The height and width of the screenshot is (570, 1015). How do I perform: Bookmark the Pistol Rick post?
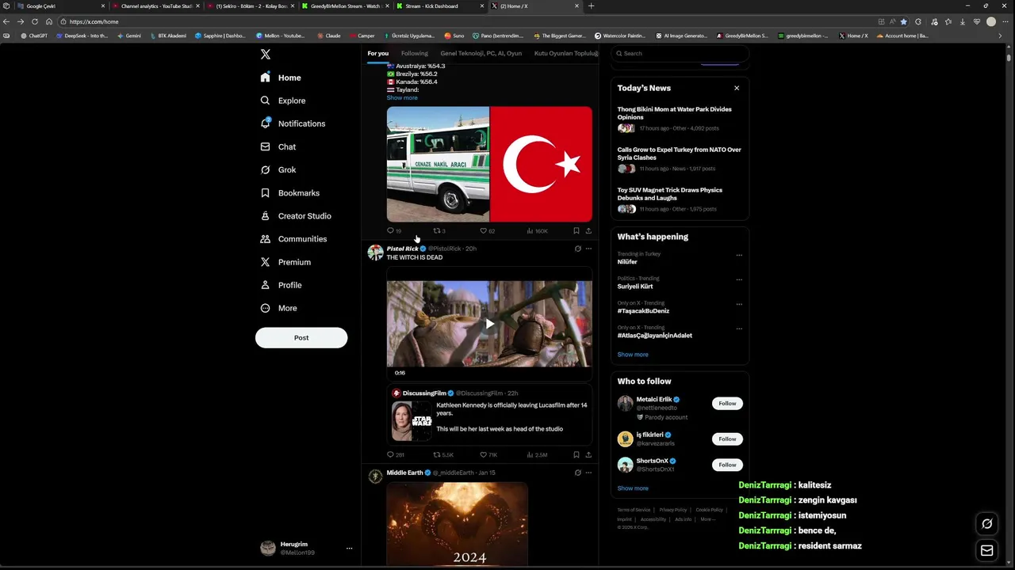tap(576, 454)
